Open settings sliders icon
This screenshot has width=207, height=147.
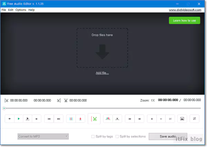coord(194,119)
